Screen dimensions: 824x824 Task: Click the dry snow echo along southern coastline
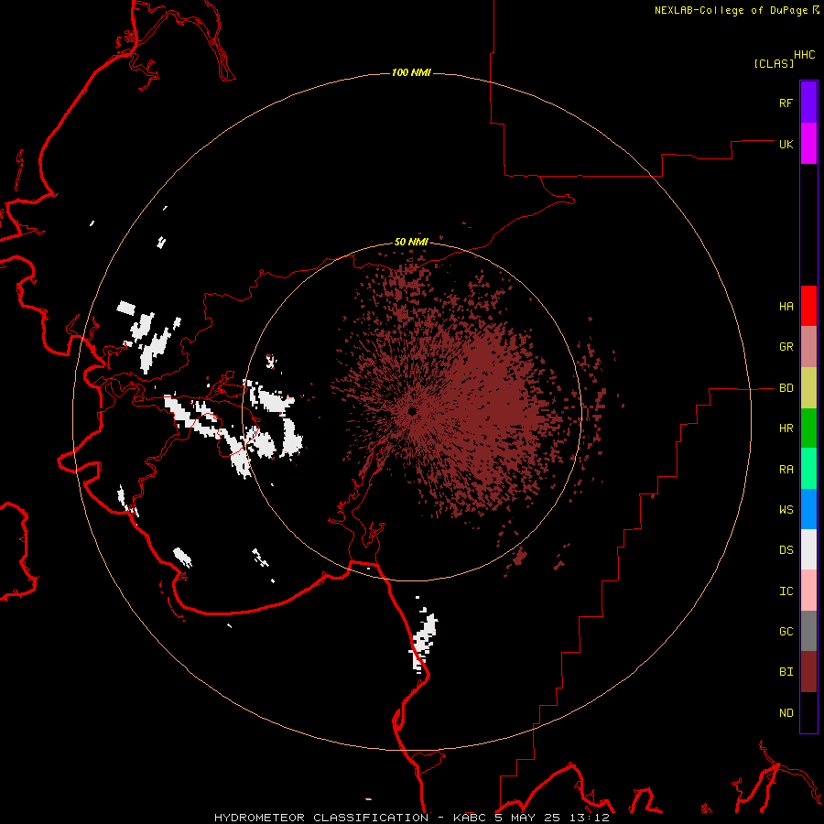(x=425, y=642)
